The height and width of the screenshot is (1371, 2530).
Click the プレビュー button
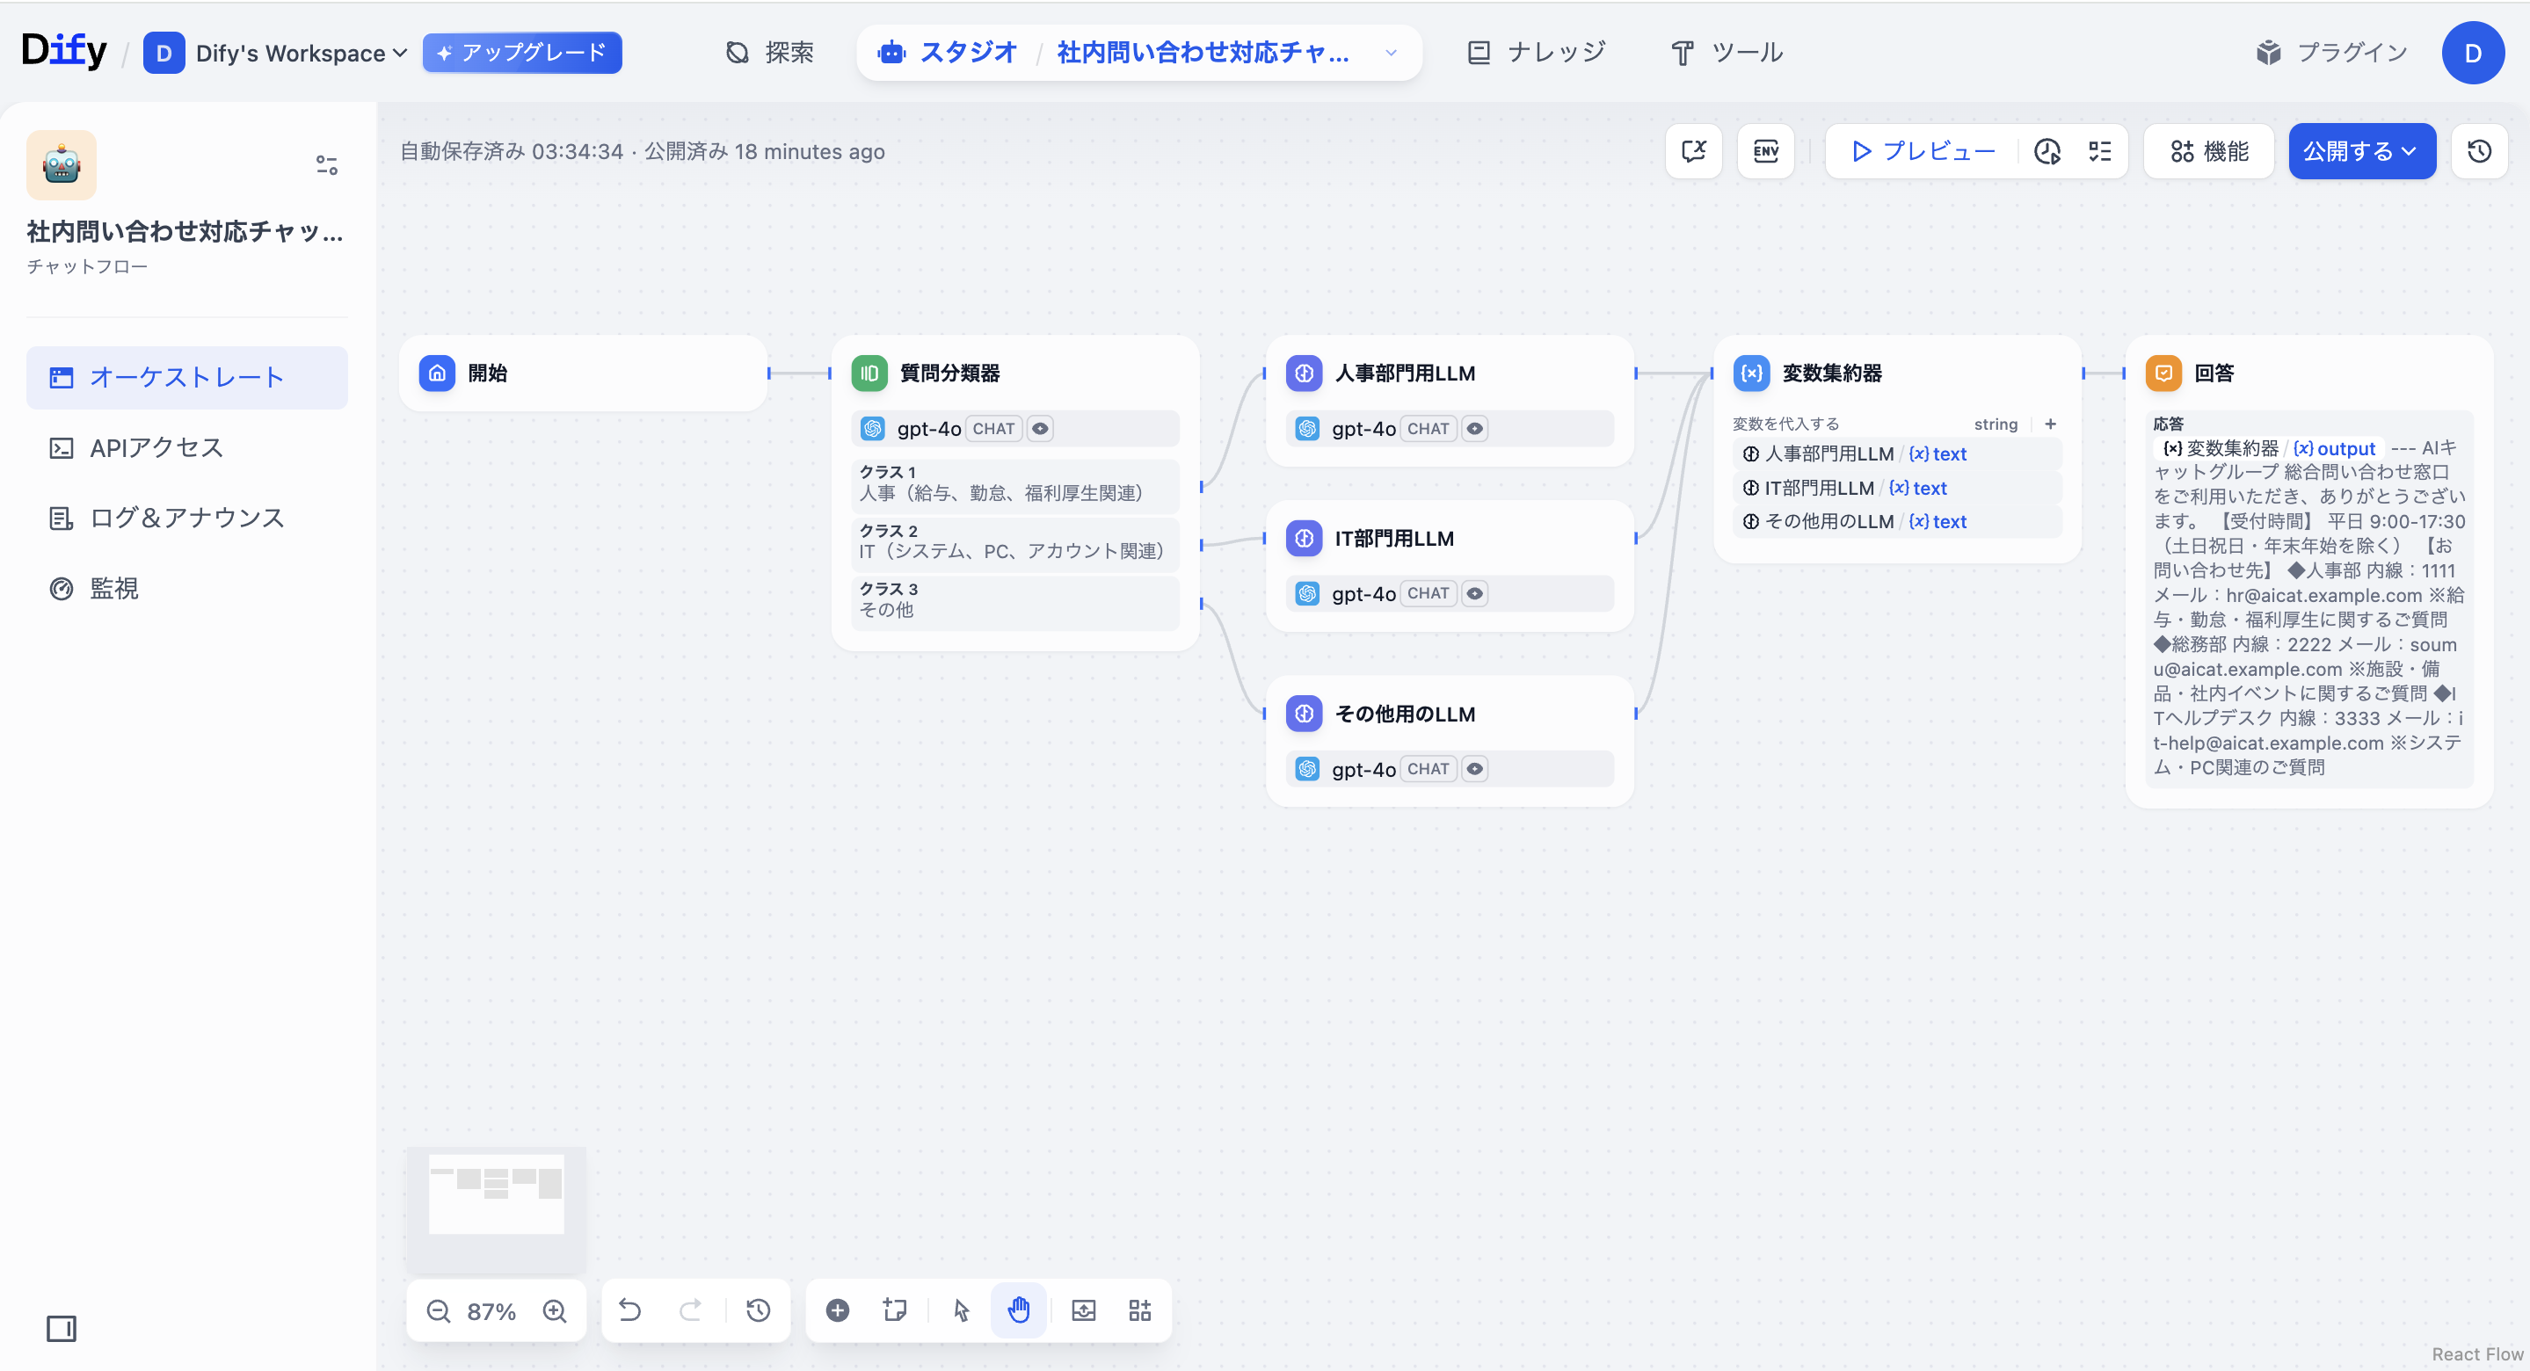(x=1923, y=151)
